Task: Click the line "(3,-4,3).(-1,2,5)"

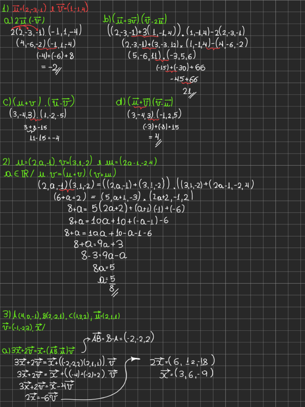Action: 154,114
